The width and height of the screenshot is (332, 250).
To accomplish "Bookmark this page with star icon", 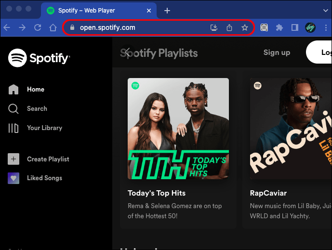I will (x=245, y=27).
